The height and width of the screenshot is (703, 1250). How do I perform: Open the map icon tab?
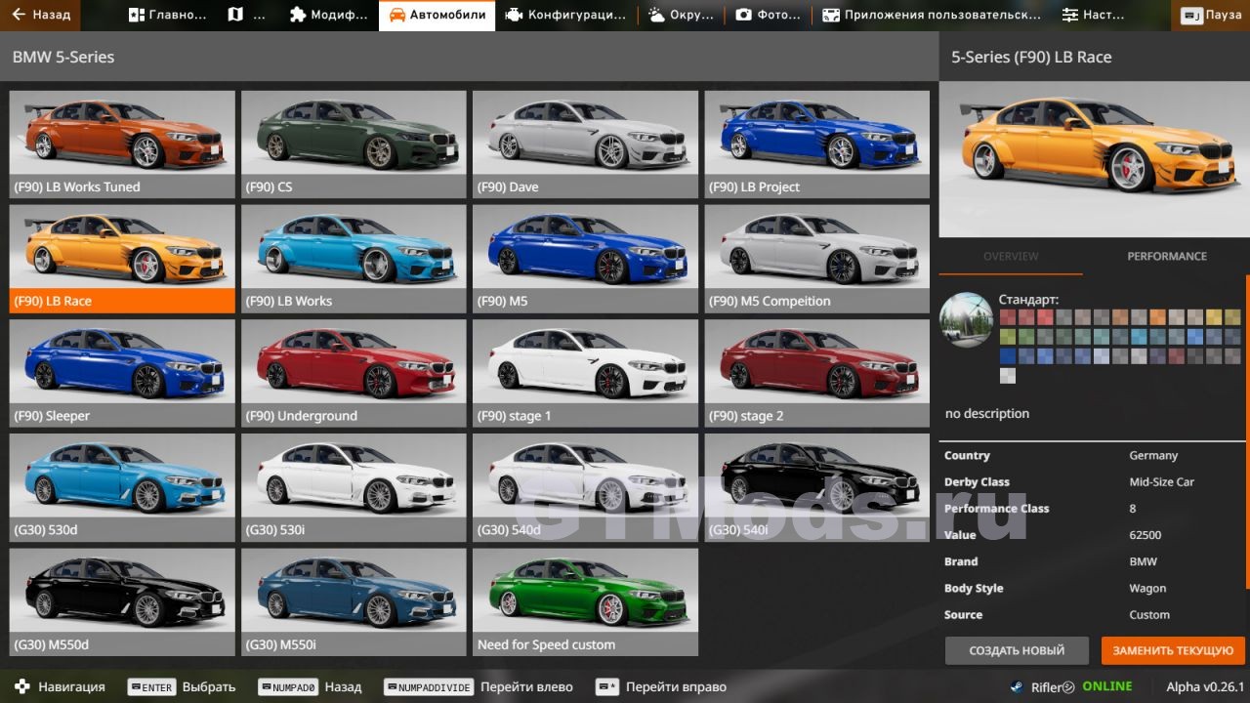pyautogui.click(x=245, y=15)
